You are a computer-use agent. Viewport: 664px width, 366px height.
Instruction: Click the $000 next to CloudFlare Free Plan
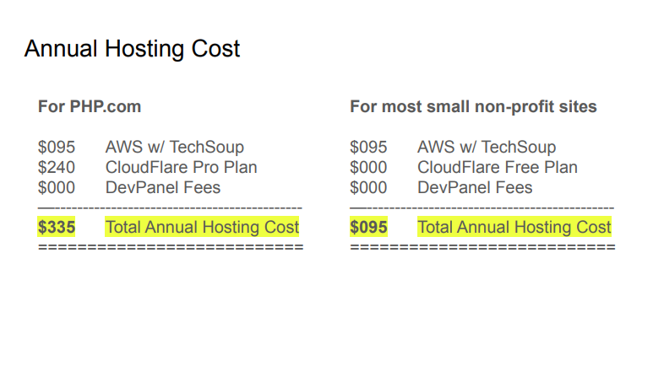368,167
